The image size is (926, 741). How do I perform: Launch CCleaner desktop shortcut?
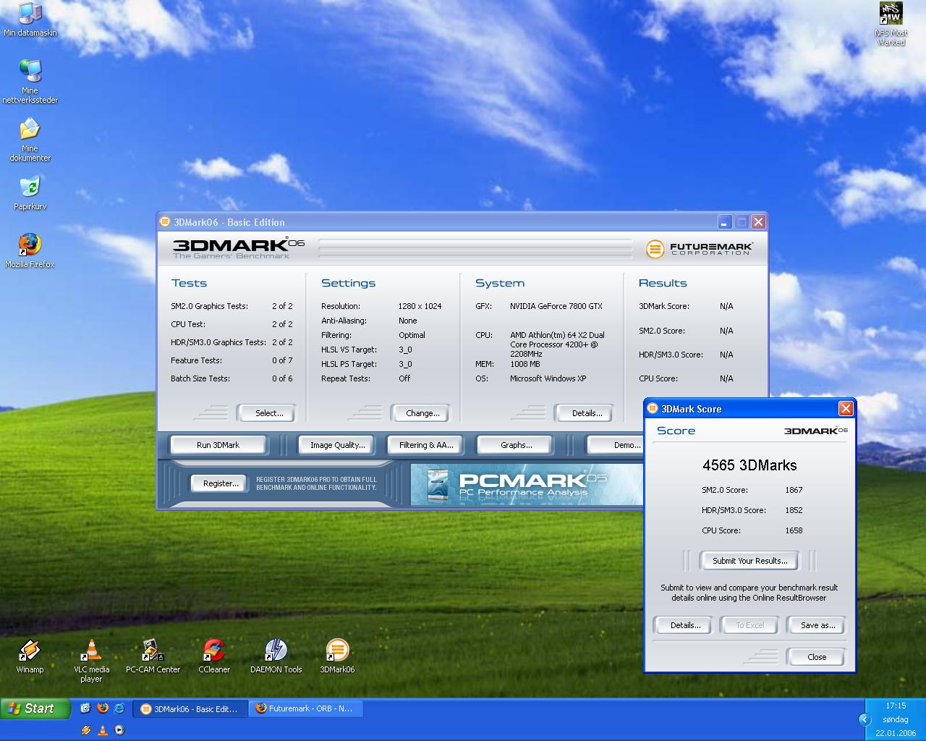(214, 656)
